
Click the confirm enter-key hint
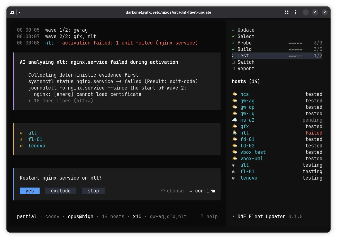202,191
